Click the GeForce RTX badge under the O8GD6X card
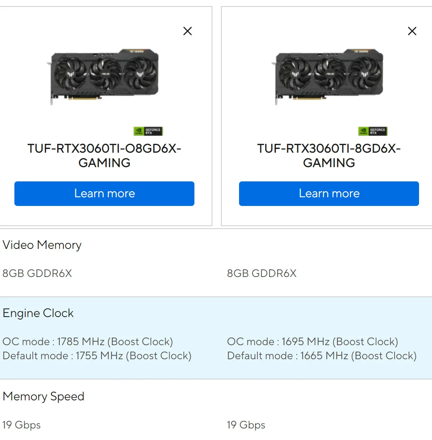This screenshot has height=440, width=432. 148,131
